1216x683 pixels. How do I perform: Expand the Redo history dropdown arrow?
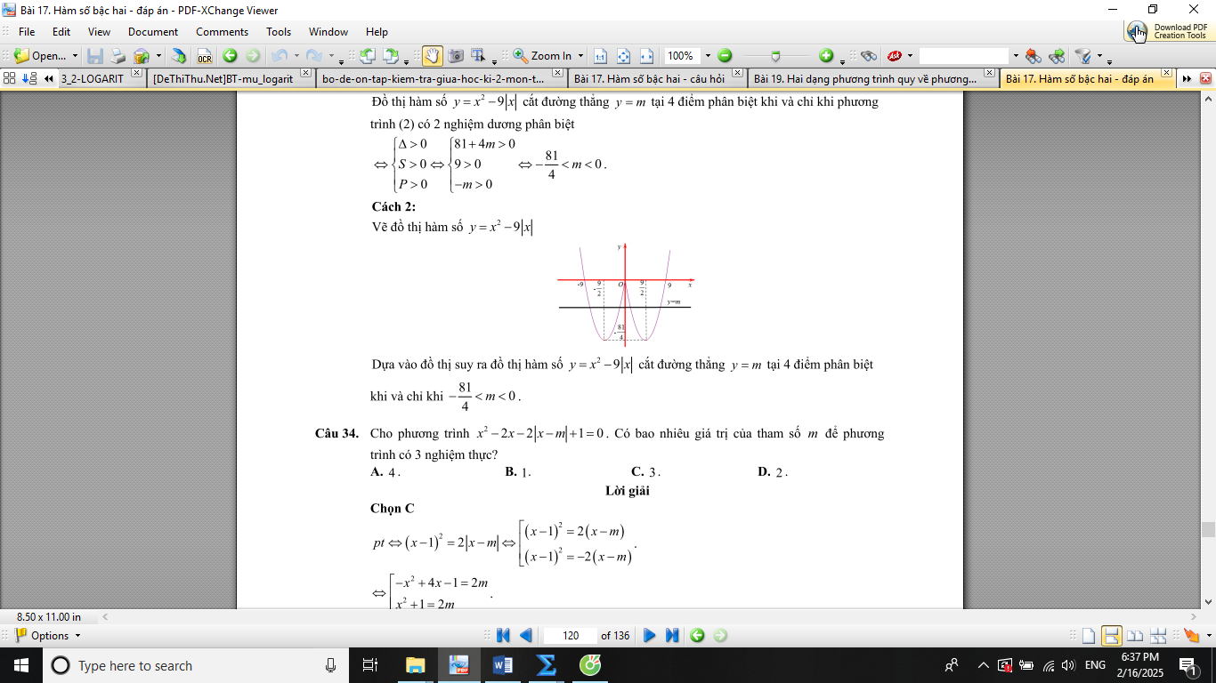330,56
